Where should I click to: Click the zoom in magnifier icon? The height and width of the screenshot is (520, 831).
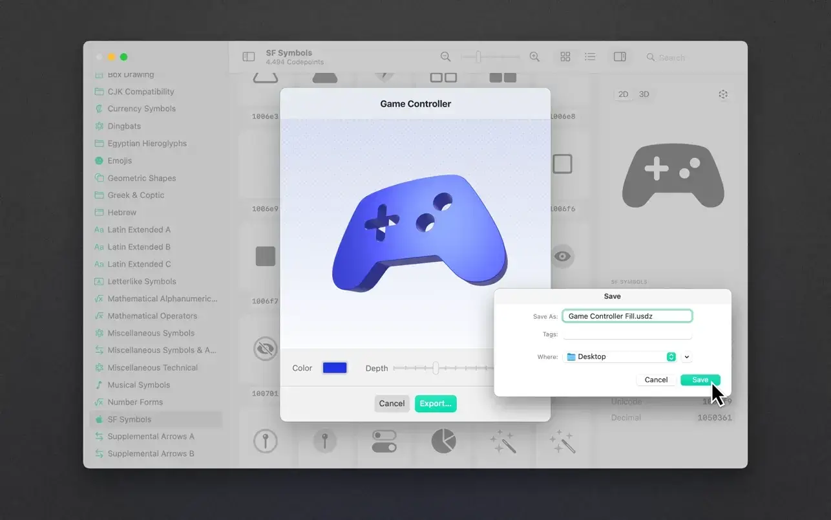coord(534,57)
